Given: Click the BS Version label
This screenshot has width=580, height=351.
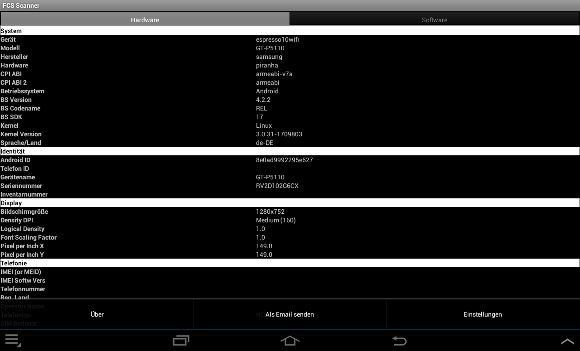Looking at the screenshot, I should click(16, 100).
